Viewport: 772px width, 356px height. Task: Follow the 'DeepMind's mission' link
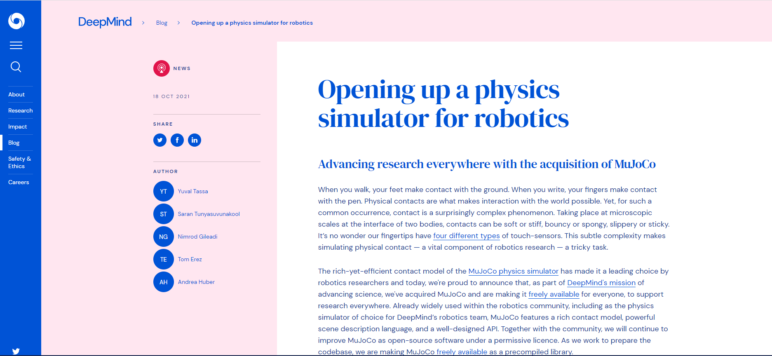tap(601, 283)
